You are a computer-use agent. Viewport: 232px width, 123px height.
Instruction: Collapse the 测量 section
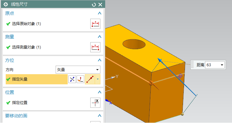pyautogui.click(x=99, y=36)
